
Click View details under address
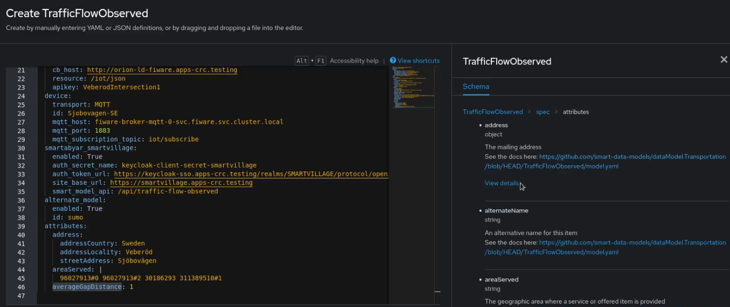tap(502, 183)
